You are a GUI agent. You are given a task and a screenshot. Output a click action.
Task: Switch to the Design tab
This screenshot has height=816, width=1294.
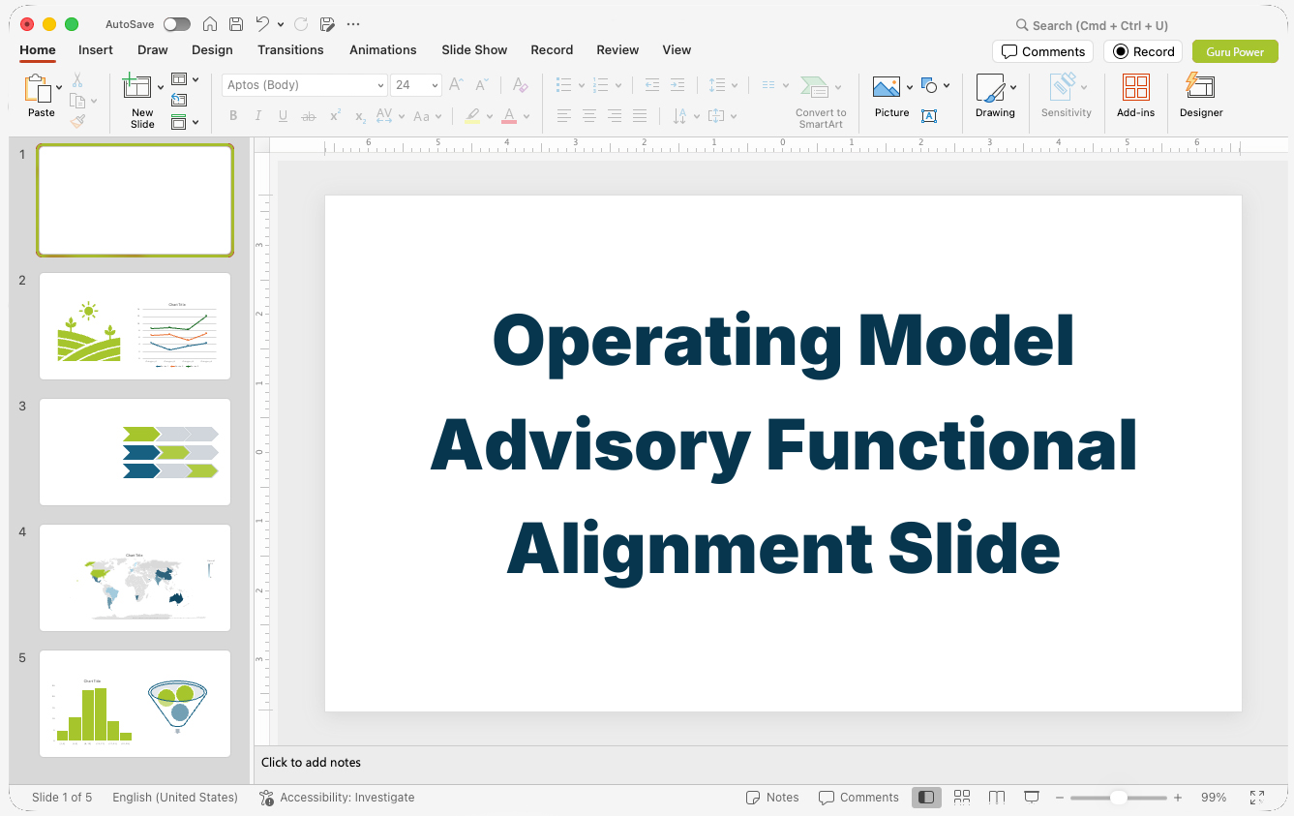(x=212, y=50)
